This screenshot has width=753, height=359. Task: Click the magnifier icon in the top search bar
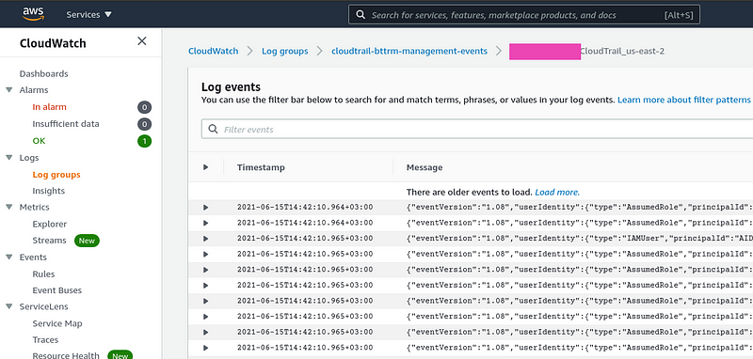coord(360,15)
